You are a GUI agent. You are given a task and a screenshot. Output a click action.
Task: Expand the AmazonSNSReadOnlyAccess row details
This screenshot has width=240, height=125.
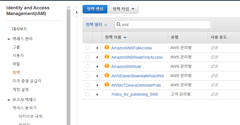point(97,57)
